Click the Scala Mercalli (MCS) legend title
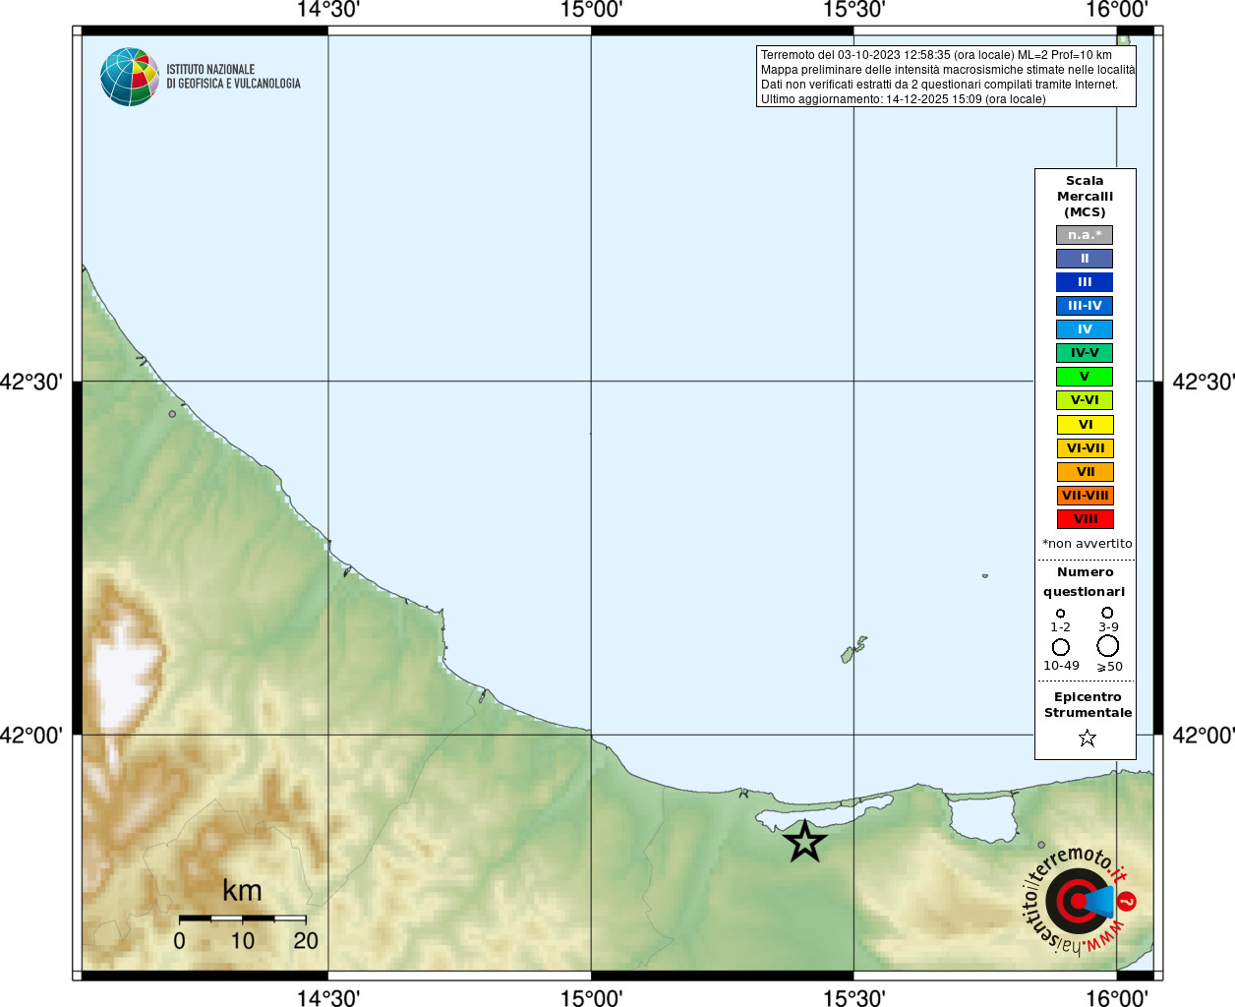The image size is (1235, 1007). coord(1085,196)
